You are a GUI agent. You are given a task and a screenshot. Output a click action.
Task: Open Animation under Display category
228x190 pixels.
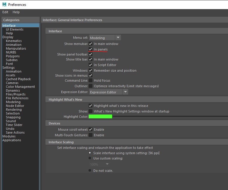pyautogui.click(x=13, y=45)
